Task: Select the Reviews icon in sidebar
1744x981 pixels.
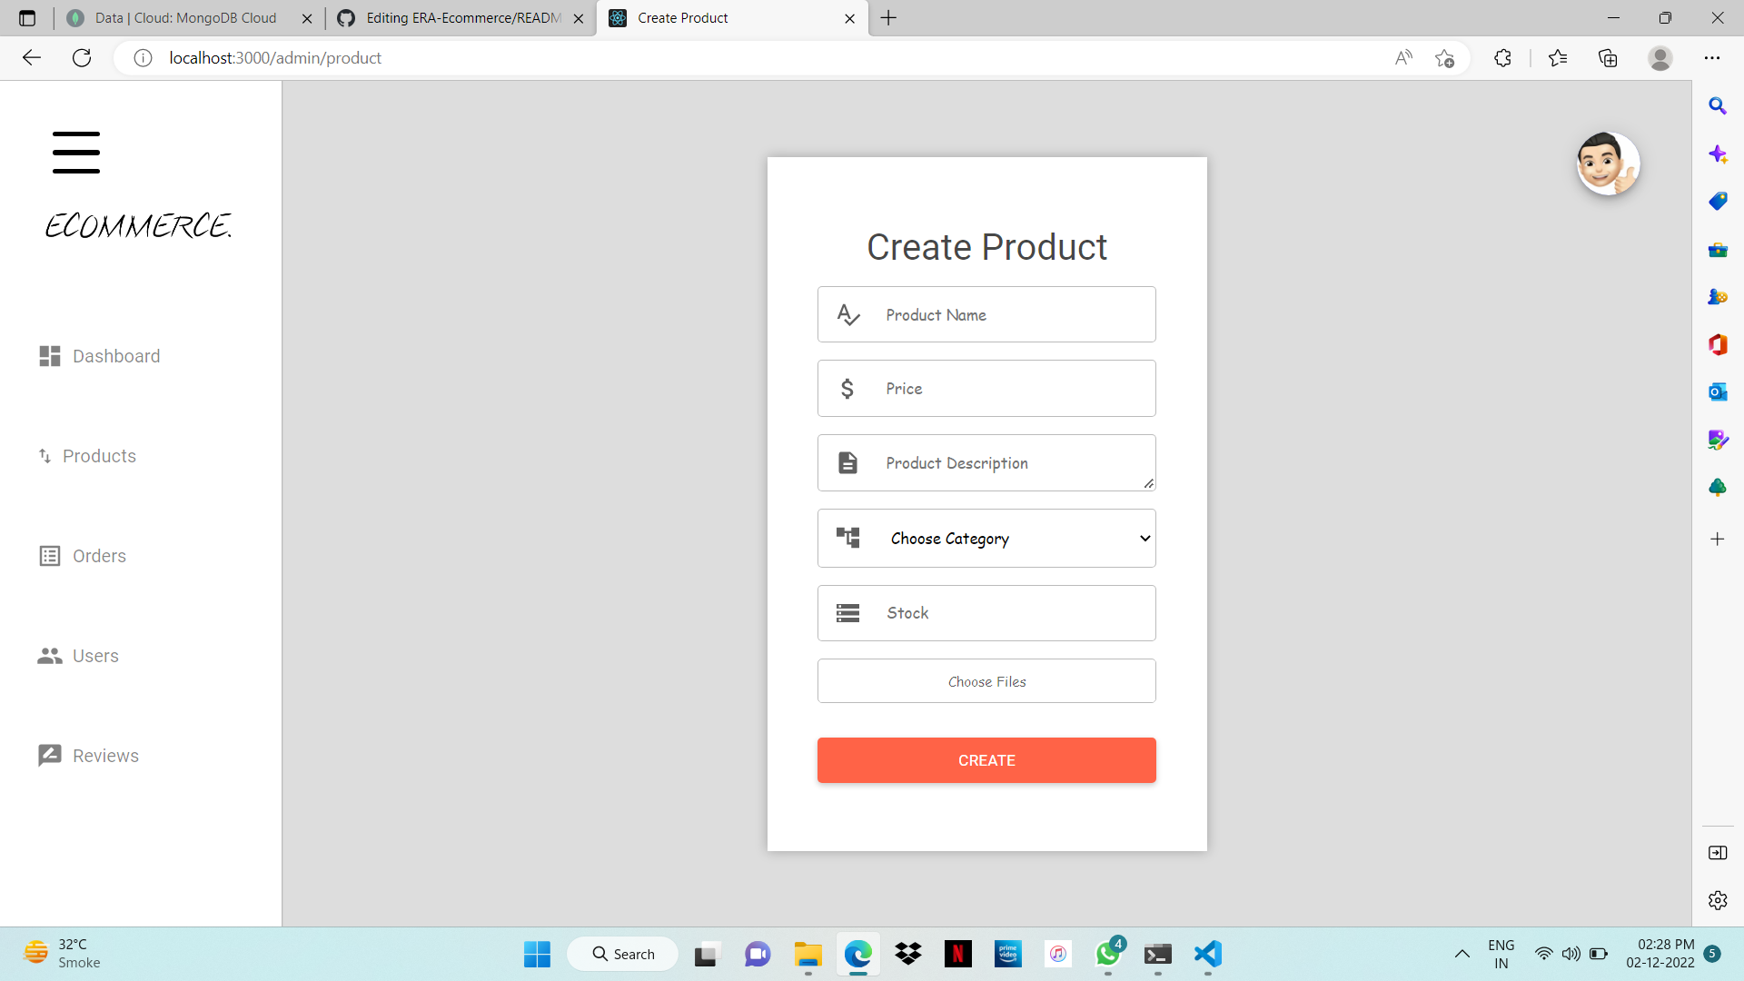Action: [x=48, y=755]
